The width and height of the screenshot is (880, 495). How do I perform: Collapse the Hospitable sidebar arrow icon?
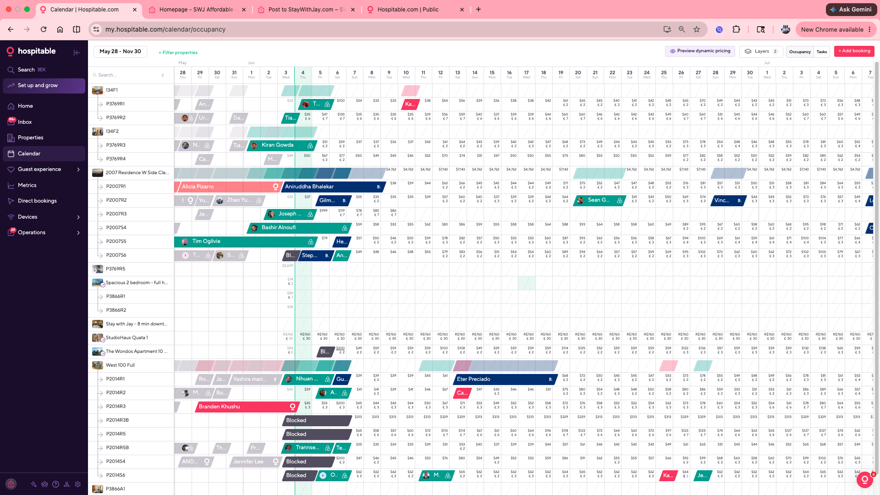point(77,52)
